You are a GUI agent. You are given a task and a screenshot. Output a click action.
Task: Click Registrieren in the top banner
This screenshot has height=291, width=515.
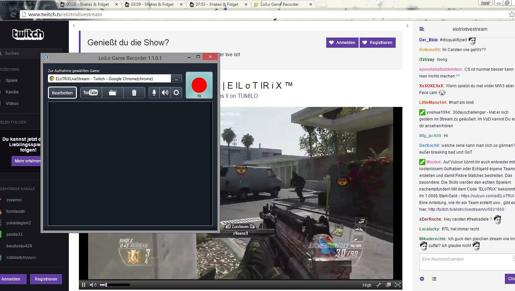[x=377, y=42]
